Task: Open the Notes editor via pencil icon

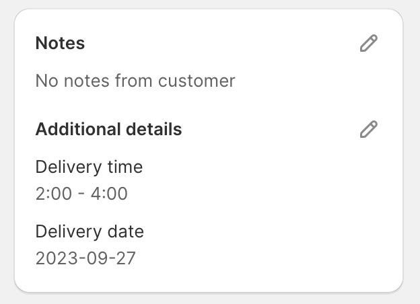Action: pos(369,43)
